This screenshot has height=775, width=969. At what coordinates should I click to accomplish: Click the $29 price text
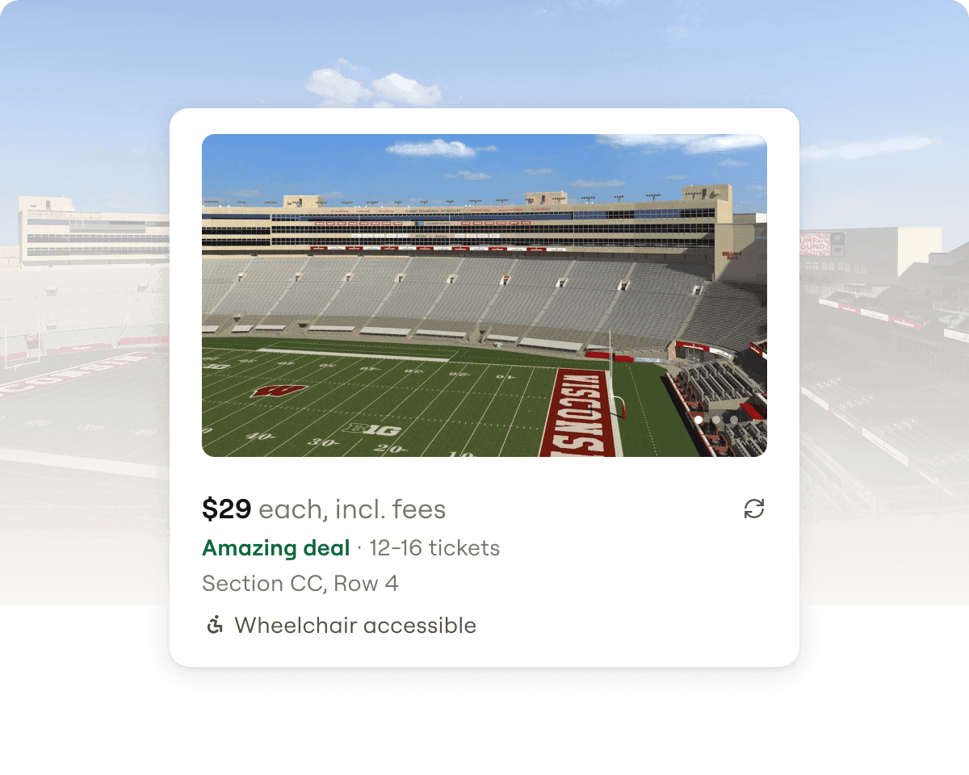pyautogui.click(x=227, y=509)
